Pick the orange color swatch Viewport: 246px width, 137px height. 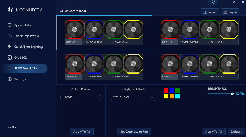click(172, 96)
